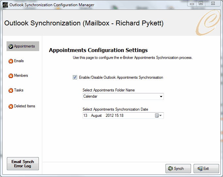Click the red X icon beside Deleted Items

click(11, 106)
